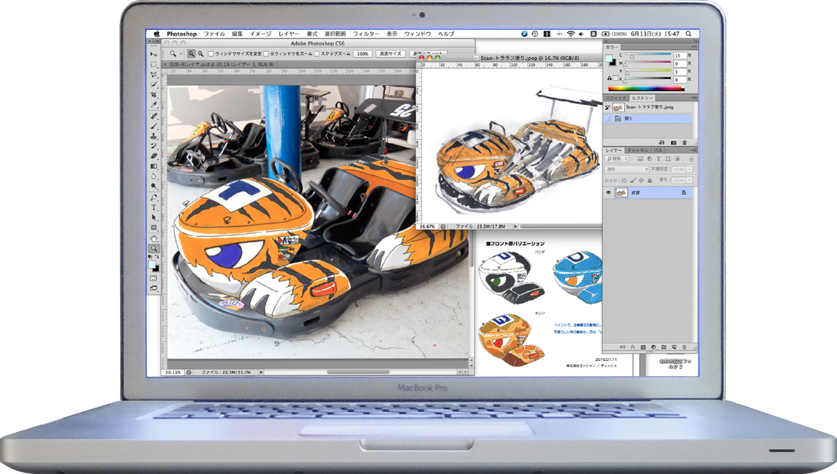837x474 pixels.
Task: Change screen mode from the toolbox
Action: tap(153, 288)
